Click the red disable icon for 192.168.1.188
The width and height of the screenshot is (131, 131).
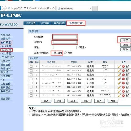[x=123, y=96]
